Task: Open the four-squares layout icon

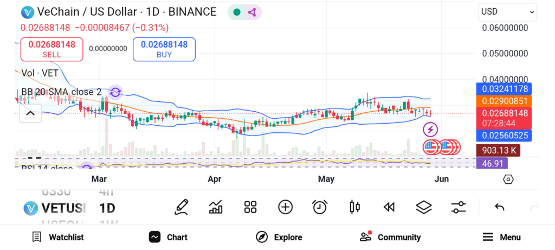Action: coord(250,207)
